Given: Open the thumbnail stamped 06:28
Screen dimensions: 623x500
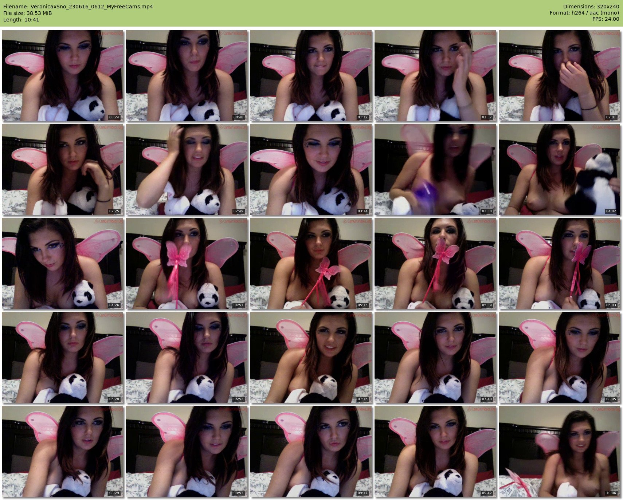Looking at the screenshot, I should 63,358.
